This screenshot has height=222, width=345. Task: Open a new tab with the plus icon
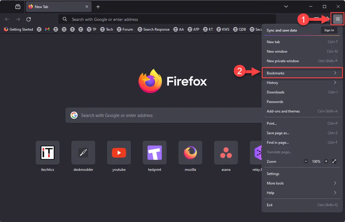pyautogui.click(x=98, y=7)
